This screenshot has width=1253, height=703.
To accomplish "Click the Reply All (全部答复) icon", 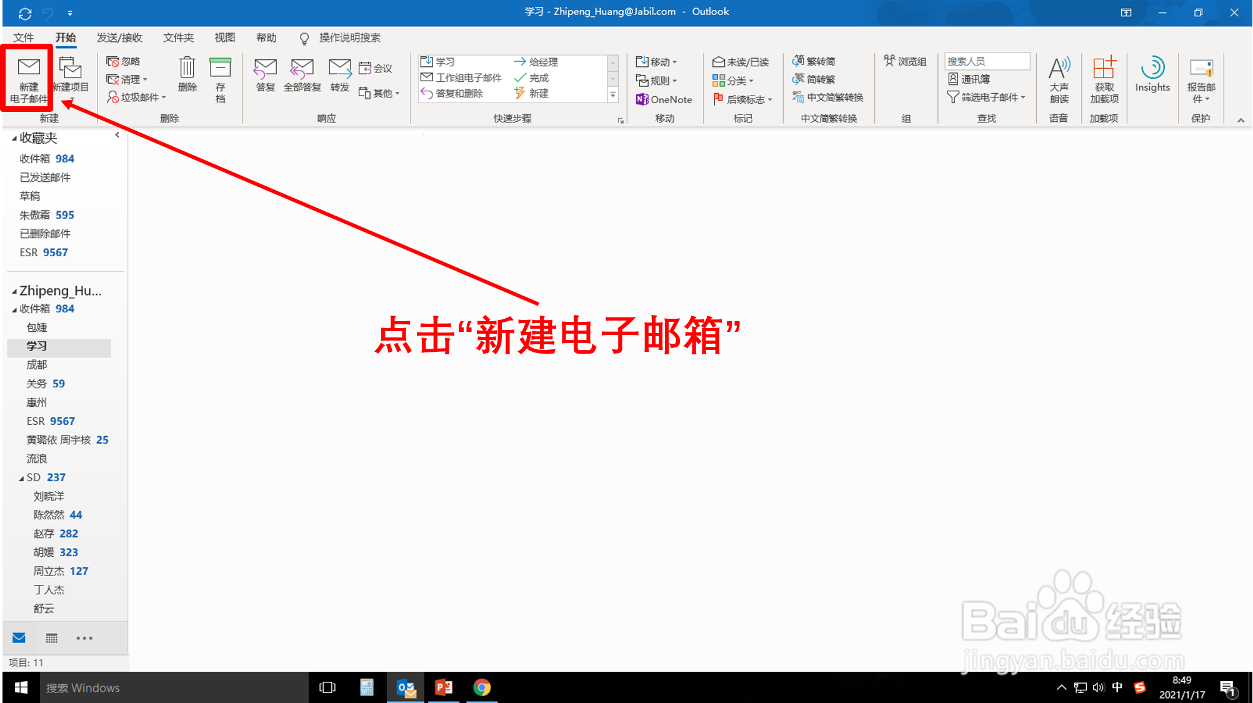I will tap(302, 75).
